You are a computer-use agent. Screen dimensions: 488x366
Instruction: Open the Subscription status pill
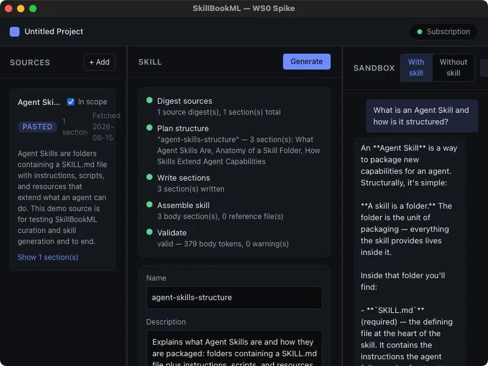pos(443,32)
